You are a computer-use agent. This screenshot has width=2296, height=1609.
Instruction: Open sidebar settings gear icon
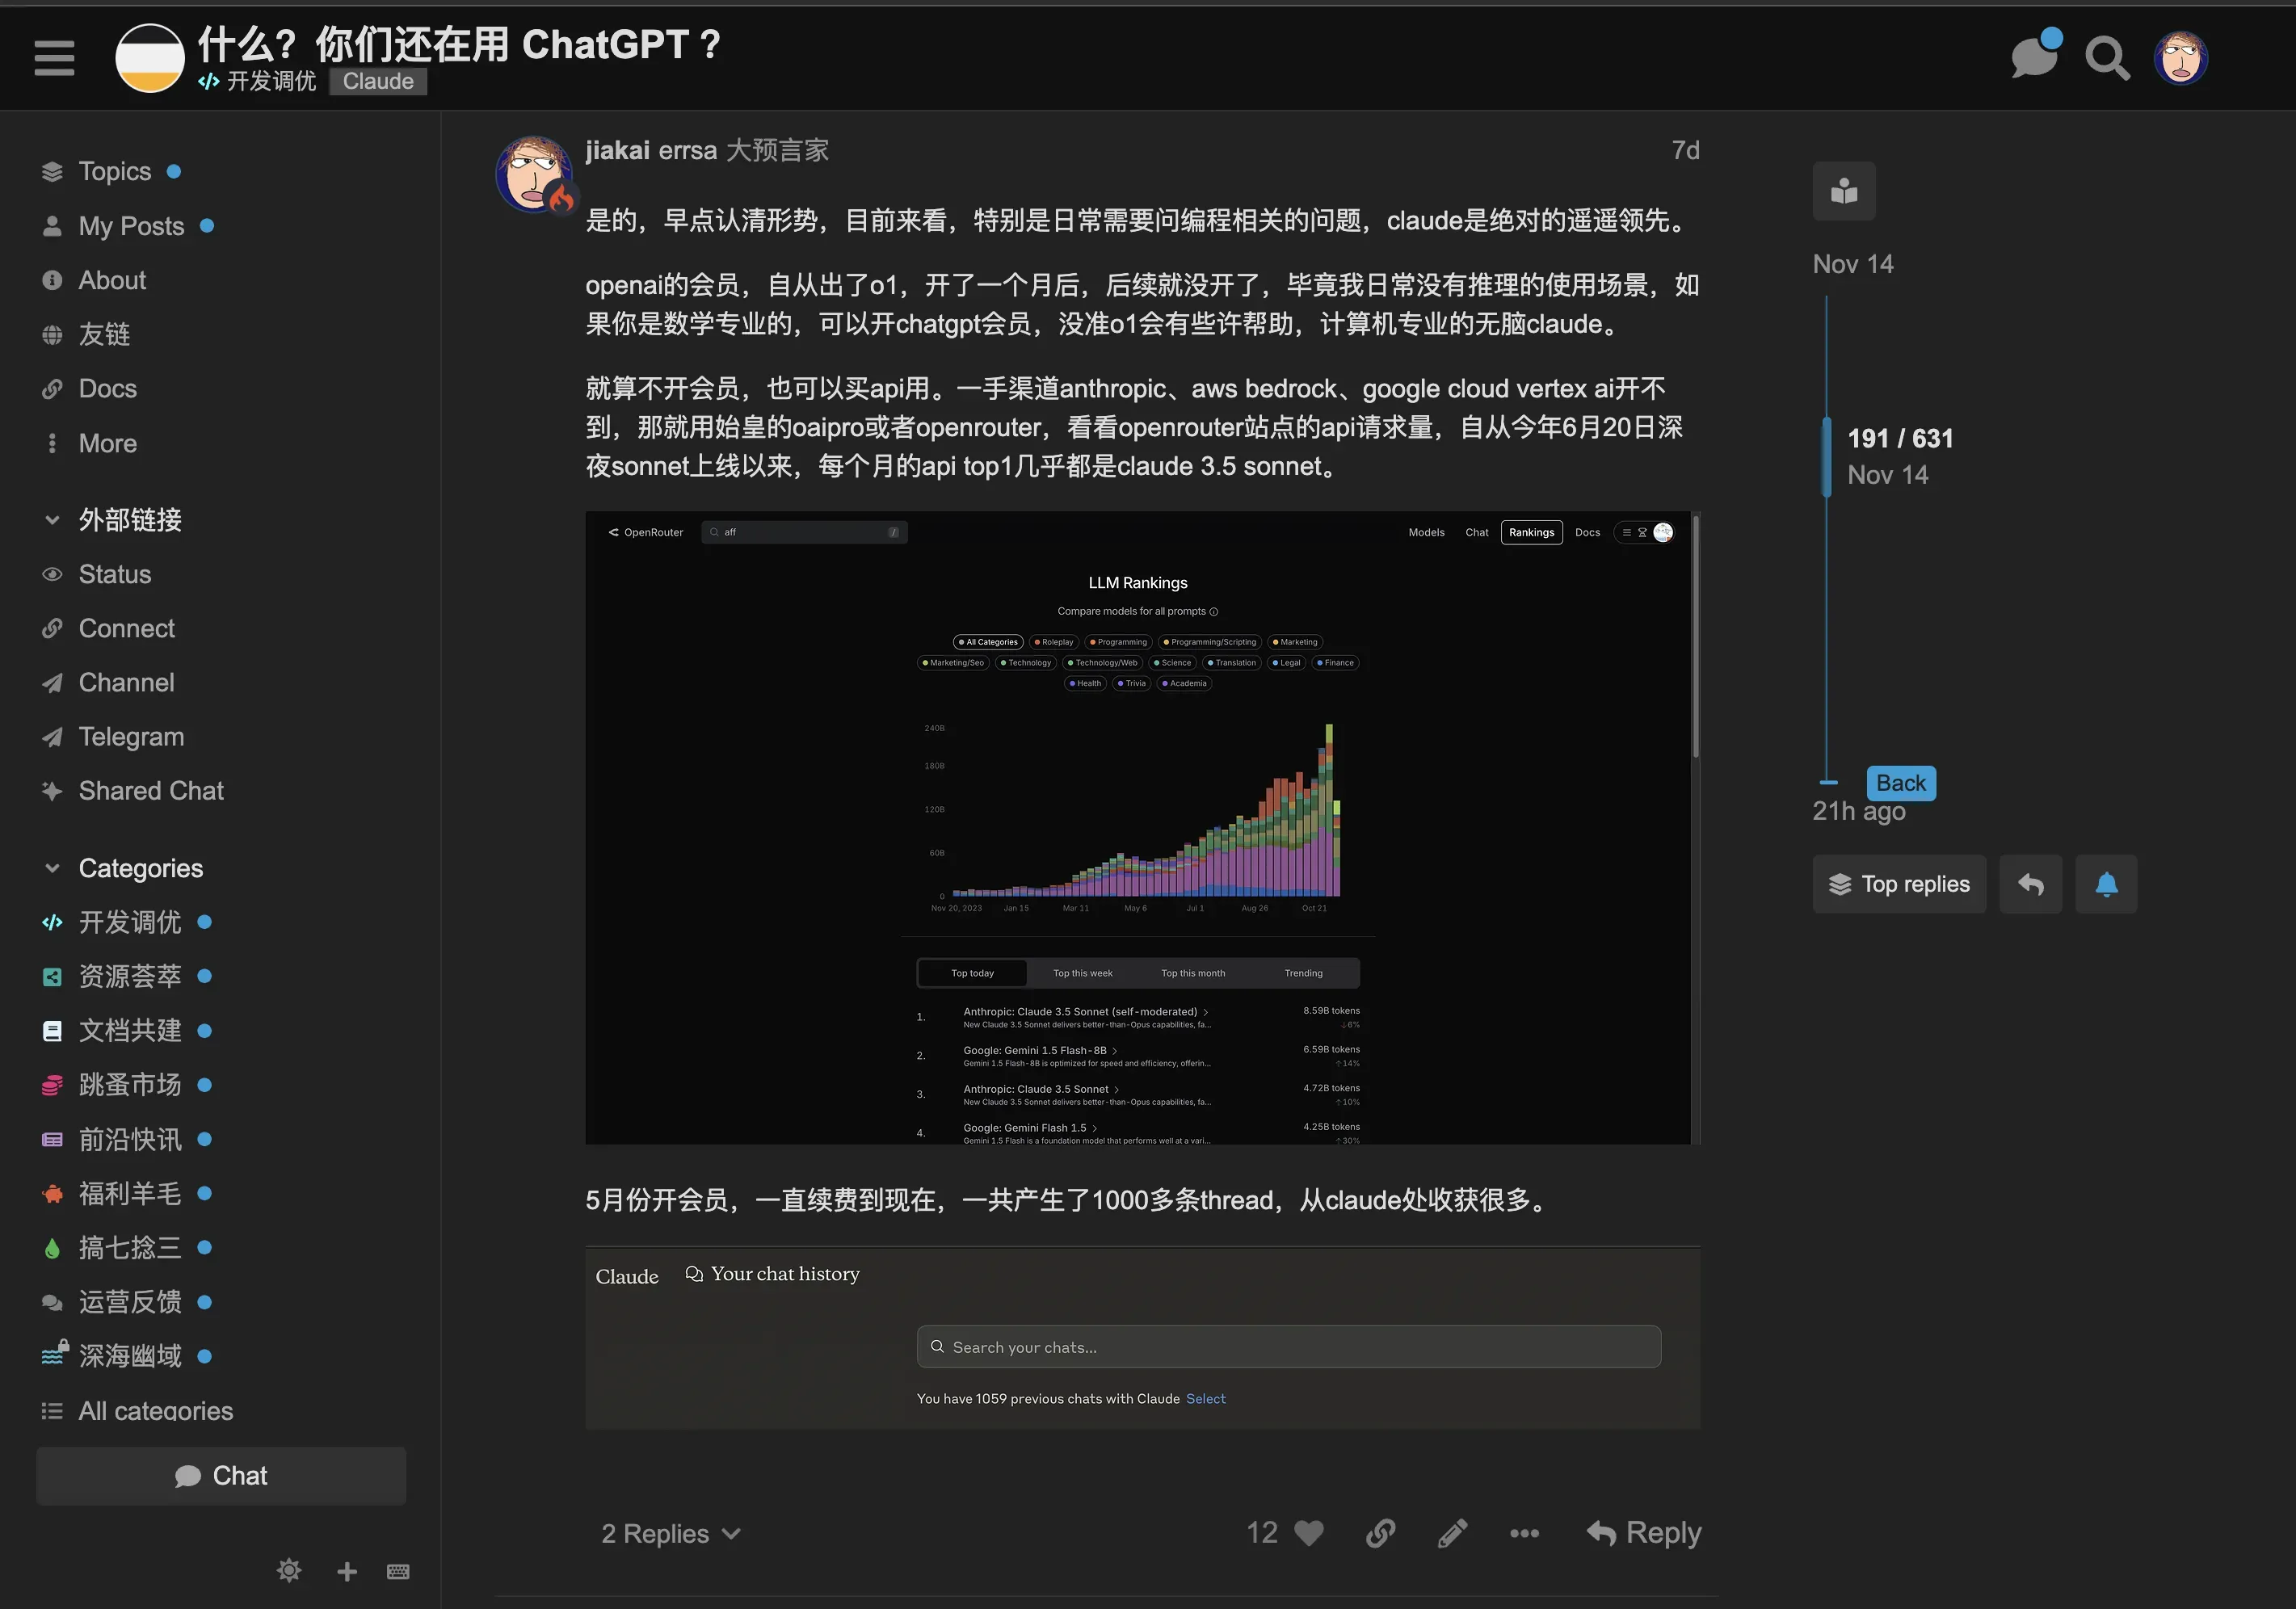289,1571
